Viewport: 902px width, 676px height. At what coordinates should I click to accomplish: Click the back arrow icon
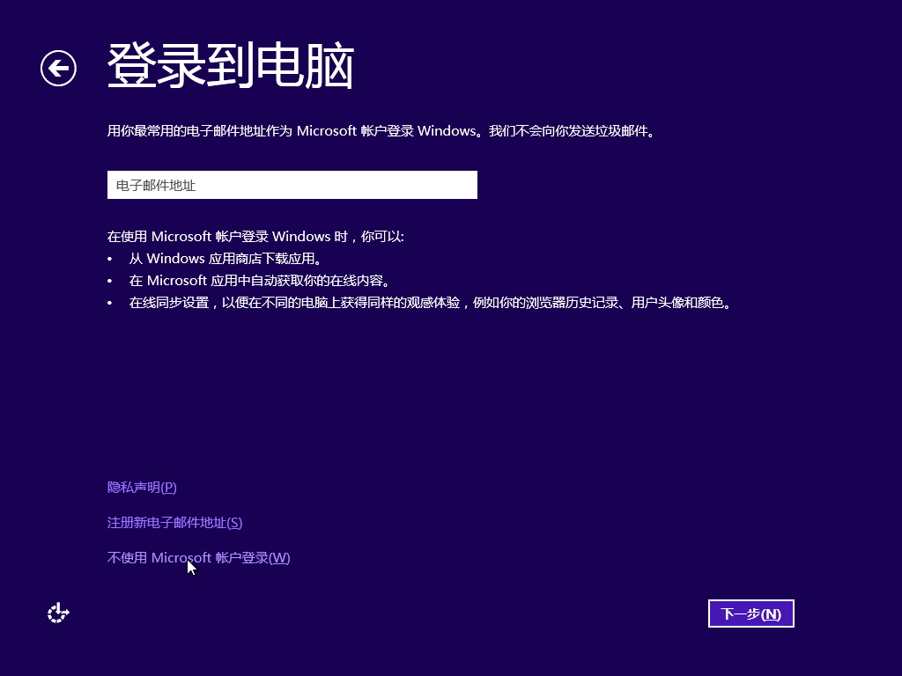tap(58, 69)
